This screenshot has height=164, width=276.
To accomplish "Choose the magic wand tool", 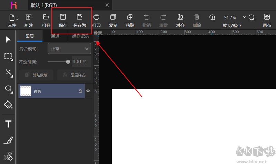I will [8, 73].
